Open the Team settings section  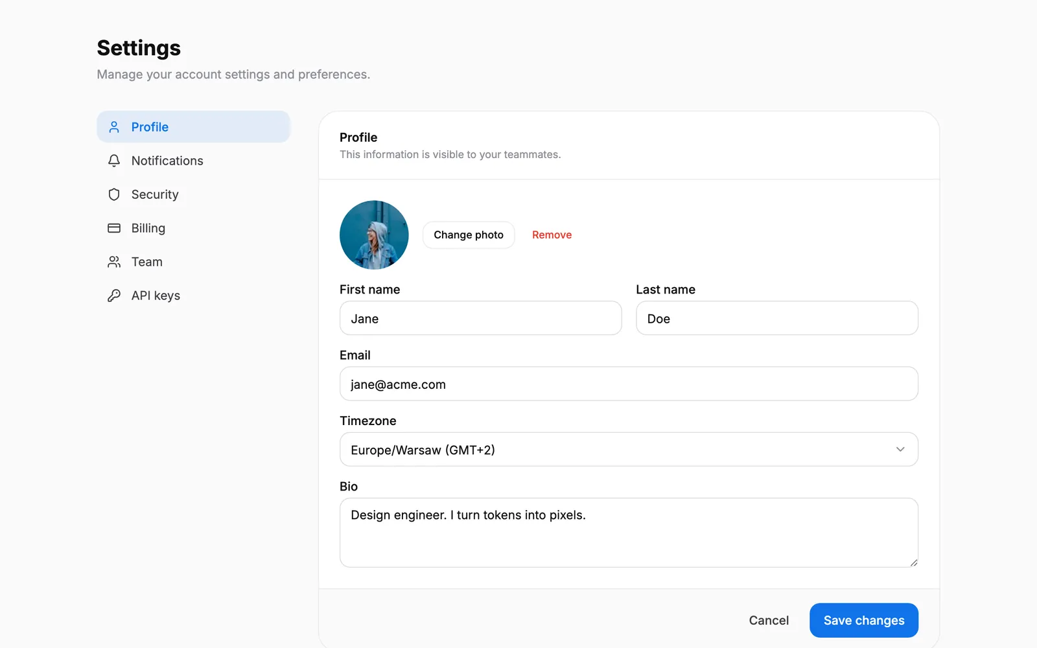[x=193, y=262]
